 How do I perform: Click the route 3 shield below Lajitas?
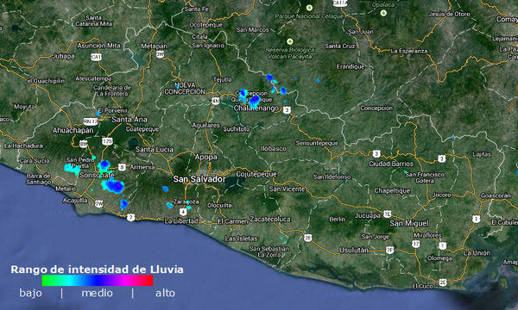click(442, 158)
